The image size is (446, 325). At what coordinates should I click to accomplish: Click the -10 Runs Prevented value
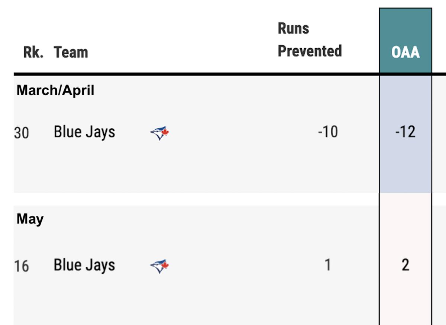tap(328, 132)
